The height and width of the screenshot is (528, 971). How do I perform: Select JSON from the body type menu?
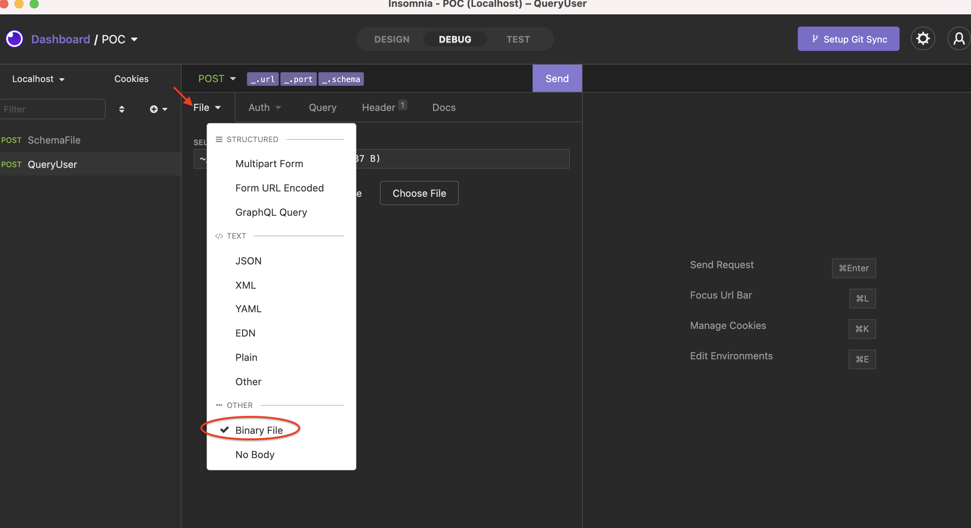coord(248,261)
